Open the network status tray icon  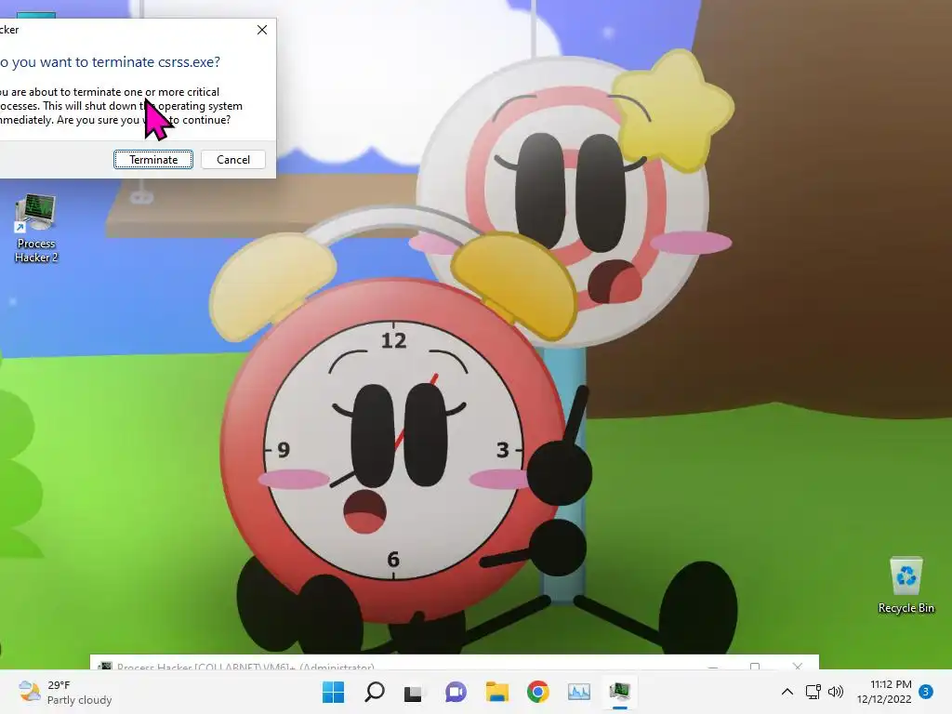coord(813,692)
